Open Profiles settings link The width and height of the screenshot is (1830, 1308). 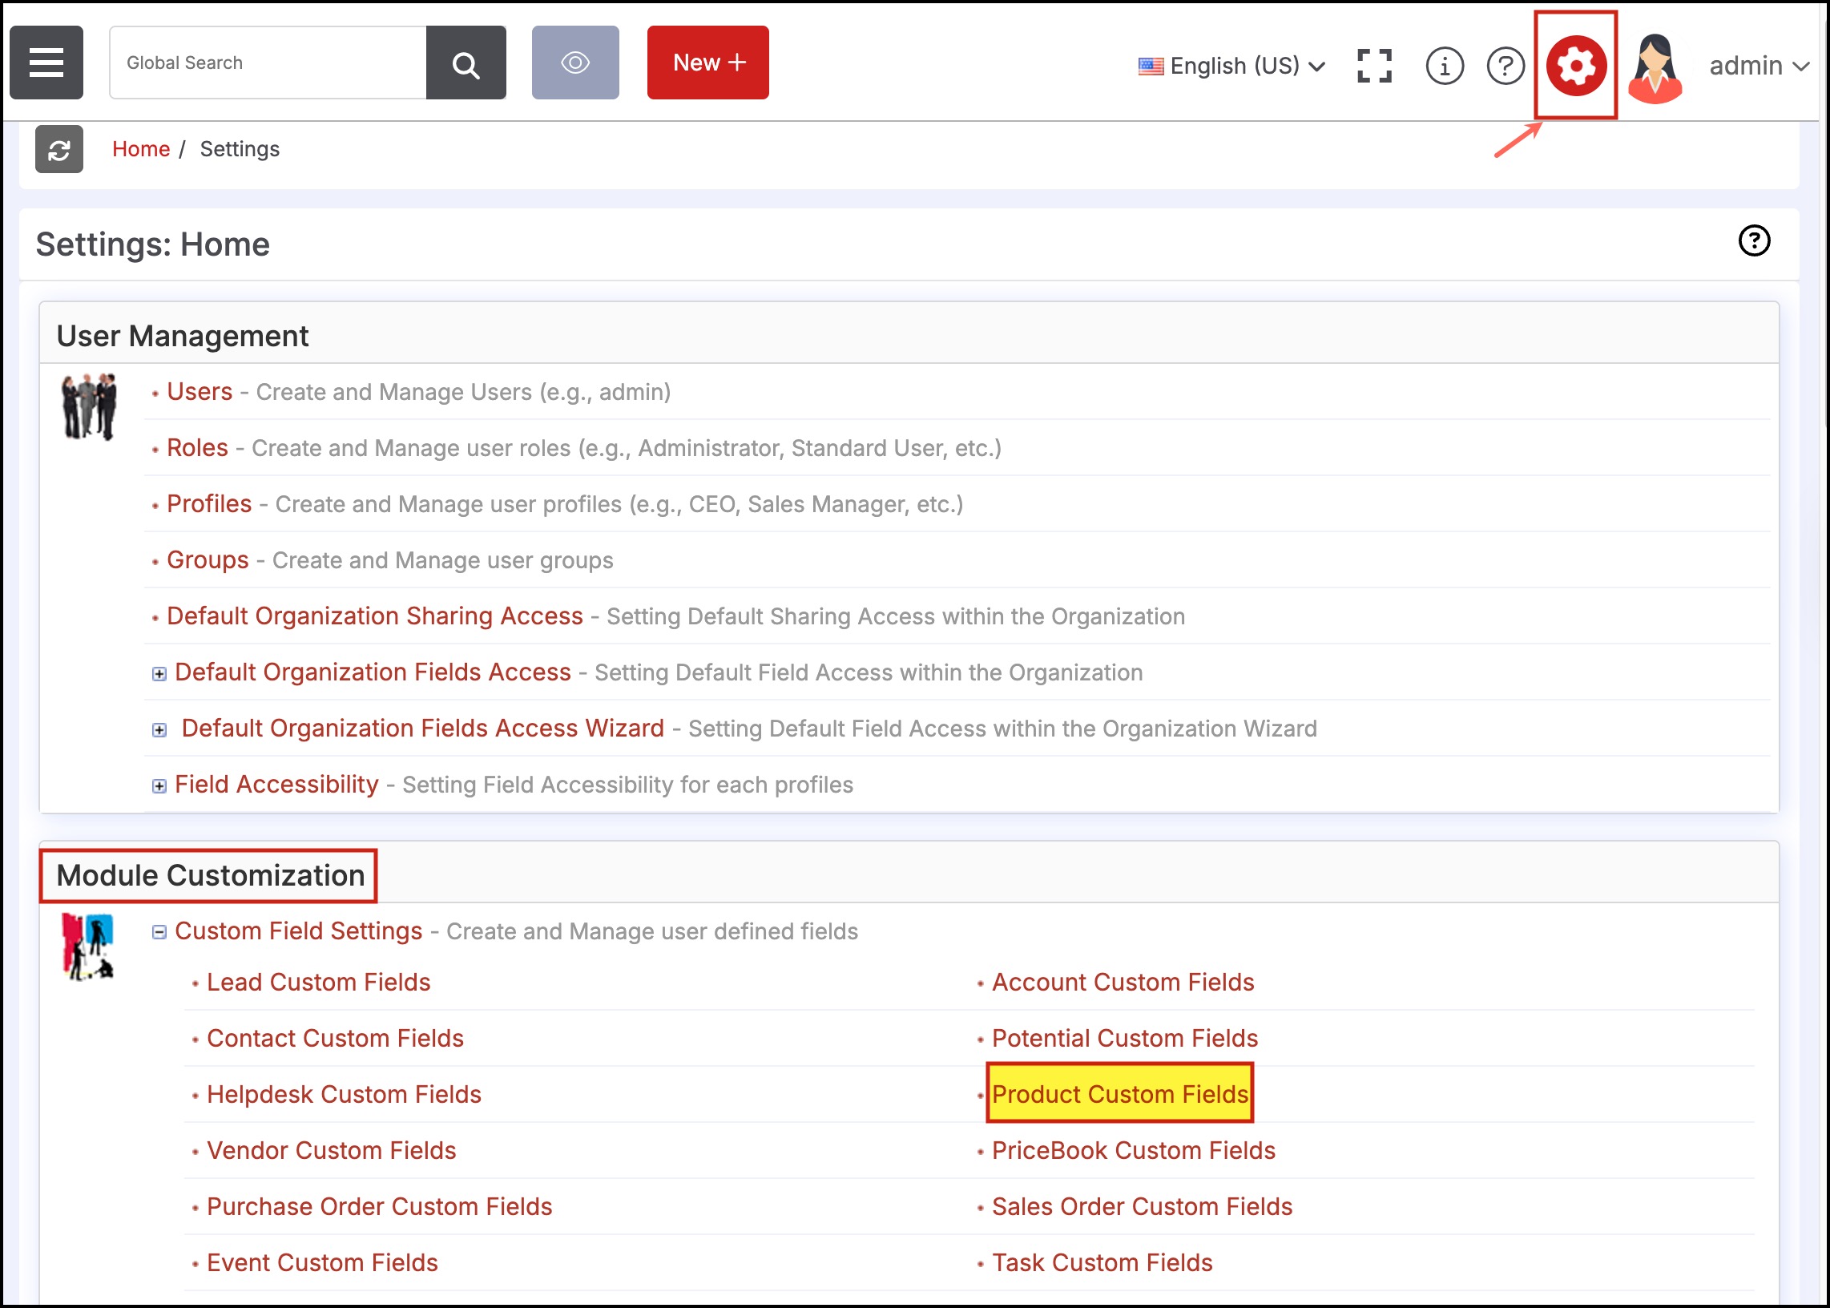[209, 504]
